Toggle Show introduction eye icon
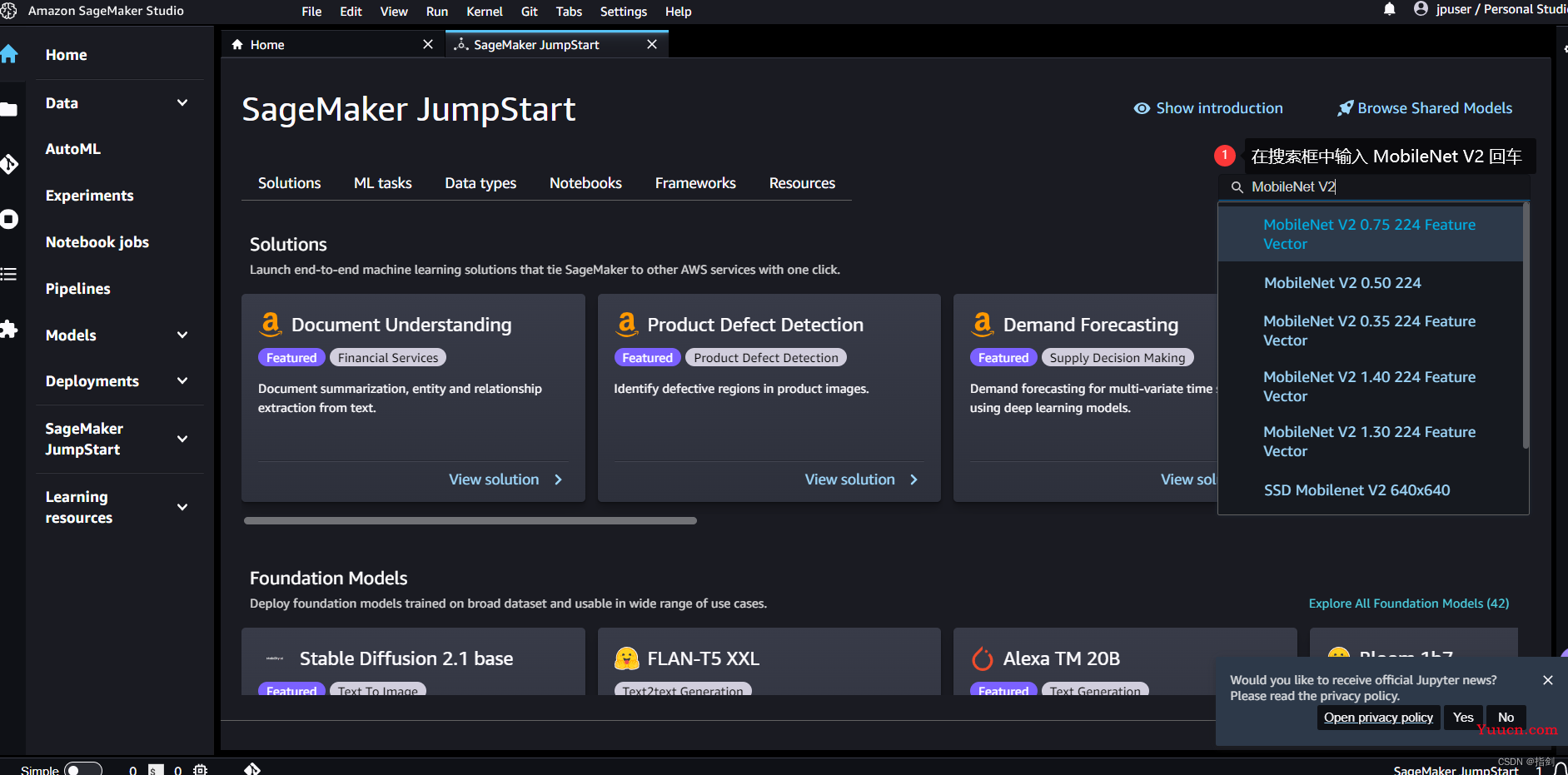This screenshot has width=1568, height=775. [1142, 108]
